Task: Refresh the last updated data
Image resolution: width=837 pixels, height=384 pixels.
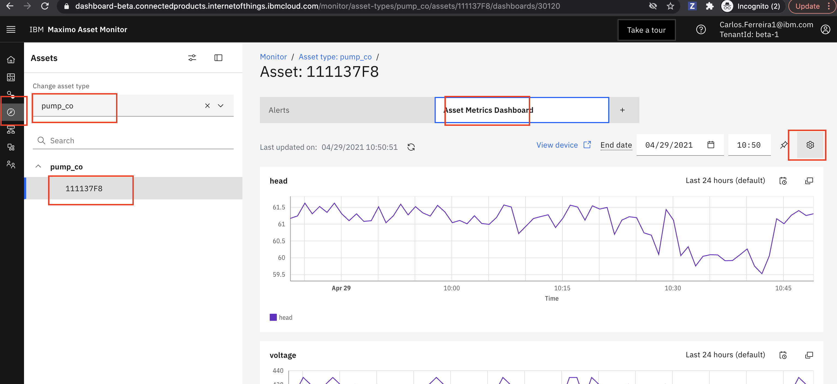Action: point(411,147)
